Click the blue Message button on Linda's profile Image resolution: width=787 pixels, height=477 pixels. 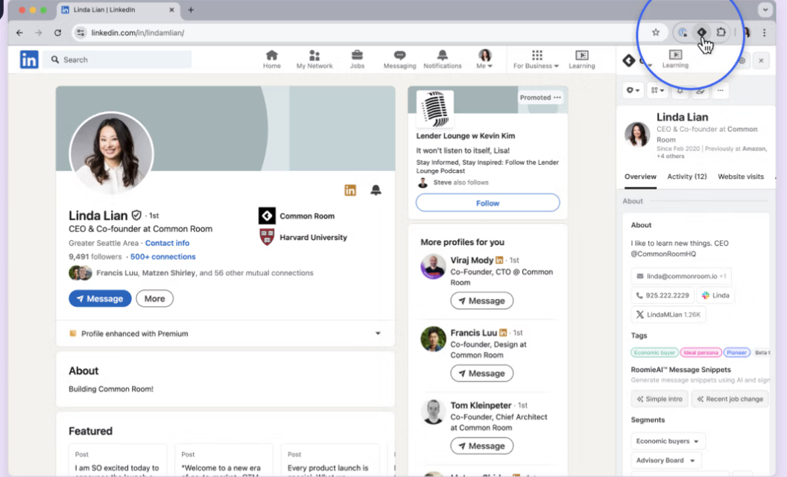pyautogui.click(x=100, y=298)
